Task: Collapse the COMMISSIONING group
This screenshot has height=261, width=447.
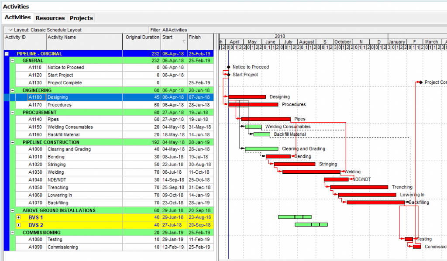Action: [x=12, y=232]
